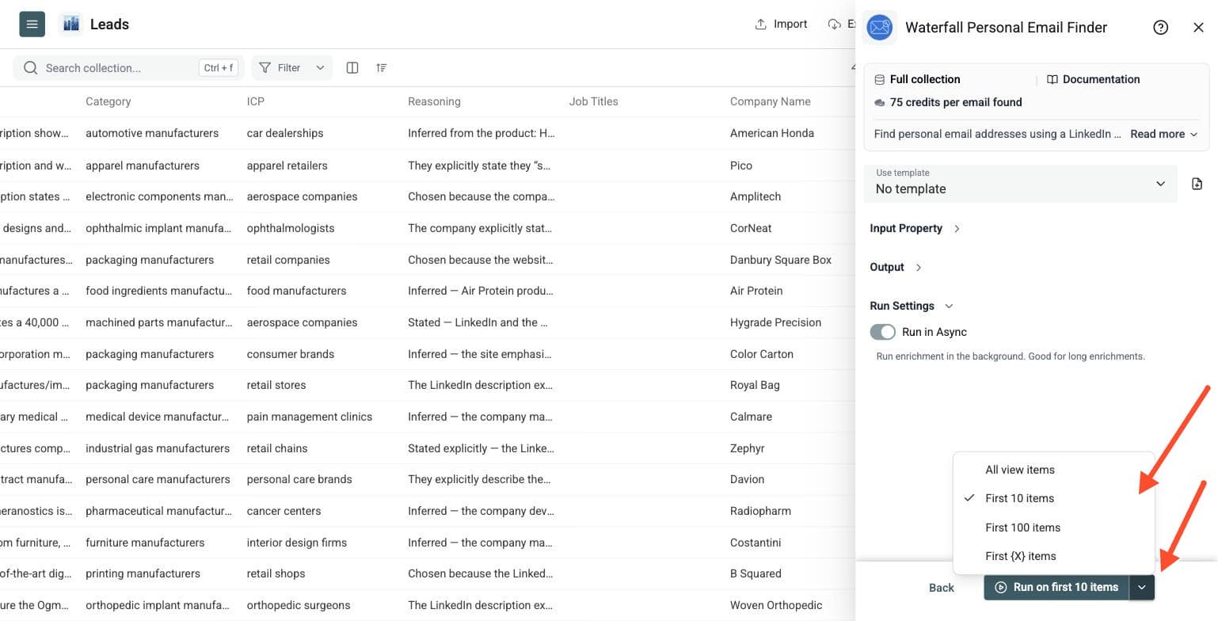Choose First 100 items option
The width and height of the screenshot is (1218, 621).
coord(1053,528)
